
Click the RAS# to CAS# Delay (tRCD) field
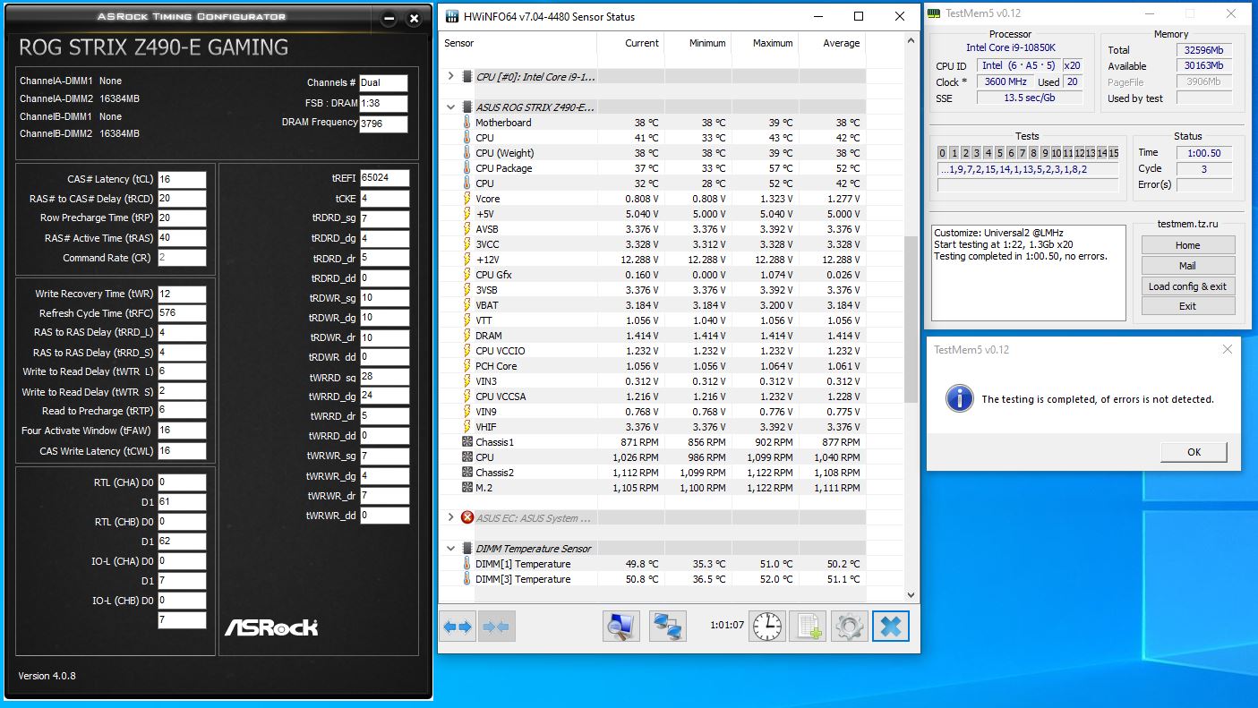pyautogui.click(x=182, y=199)
